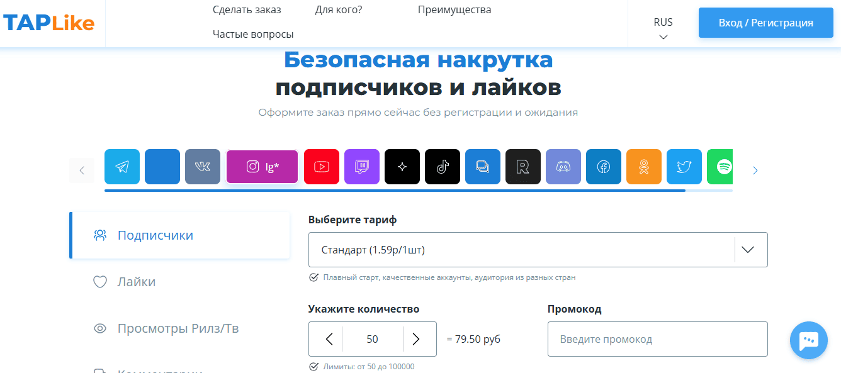841x373 pixels.
Task: Select the Twitter bird icon
Action: (684, 167)
